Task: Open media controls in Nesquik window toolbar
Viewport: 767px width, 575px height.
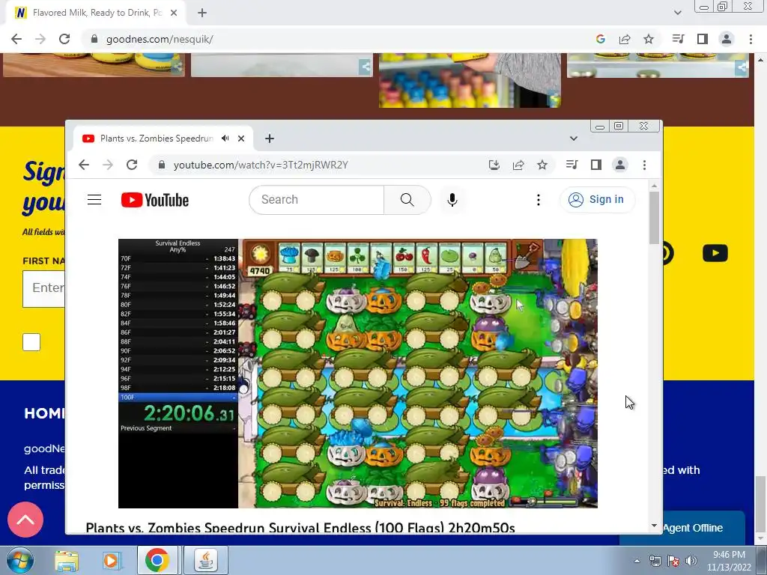Action: click(678, 39)
